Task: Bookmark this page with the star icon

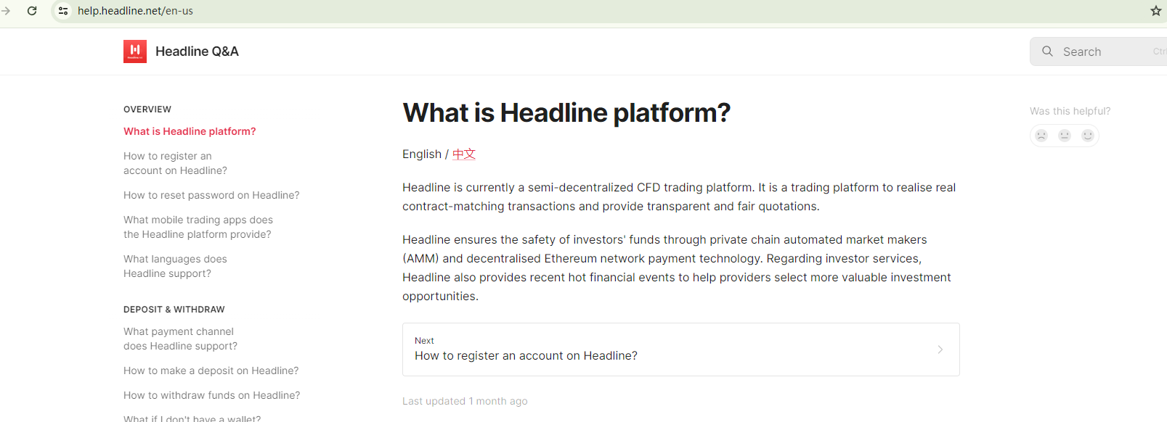Action: 1155,11
